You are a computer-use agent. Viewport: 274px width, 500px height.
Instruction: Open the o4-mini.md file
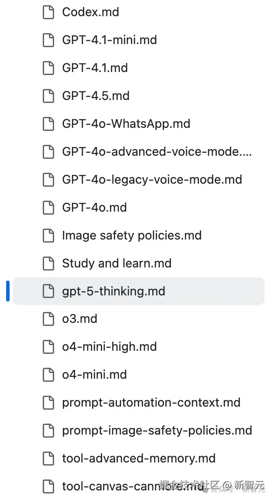click(x=94, y=375)
